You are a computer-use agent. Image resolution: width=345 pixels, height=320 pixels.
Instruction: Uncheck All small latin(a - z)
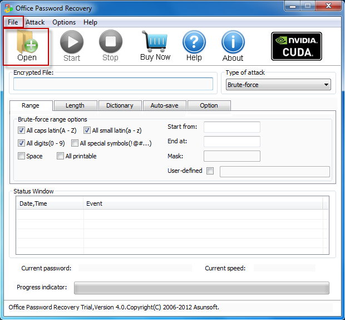[87, 130]
